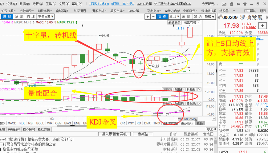
Task: Expand the 沪深指数 menu
Action: (x=8, y=11)
